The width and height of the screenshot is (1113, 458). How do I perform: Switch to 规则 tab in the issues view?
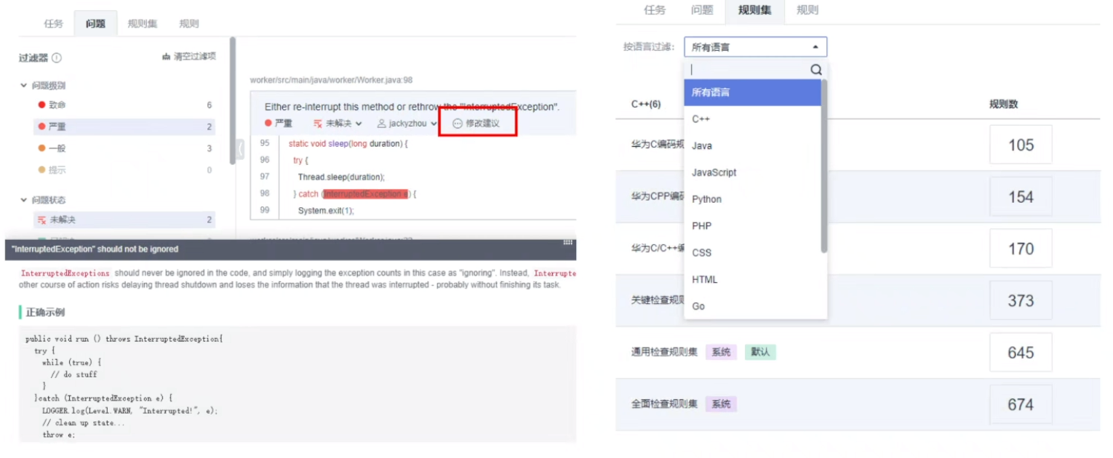click(x=189, y=24)
